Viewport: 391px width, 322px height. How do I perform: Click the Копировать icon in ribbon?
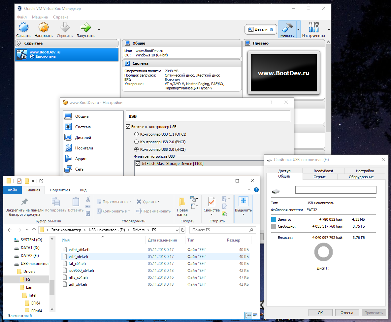[56, 202]
